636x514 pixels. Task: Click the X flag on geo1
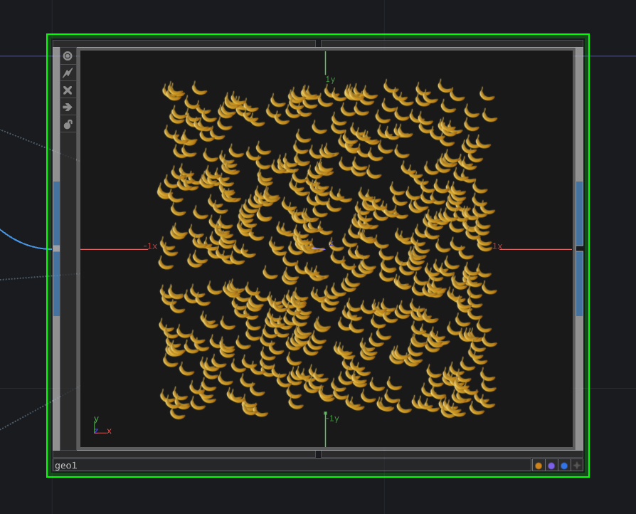pos(68,90)
